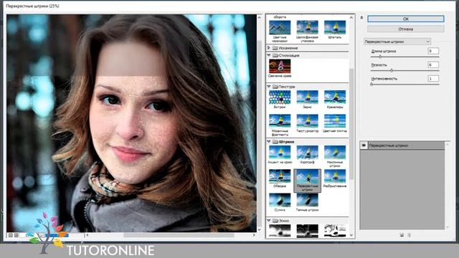
Task: Select the Наклонные штрихи filter
Action: pyautogui.click(x=335, y=152)
